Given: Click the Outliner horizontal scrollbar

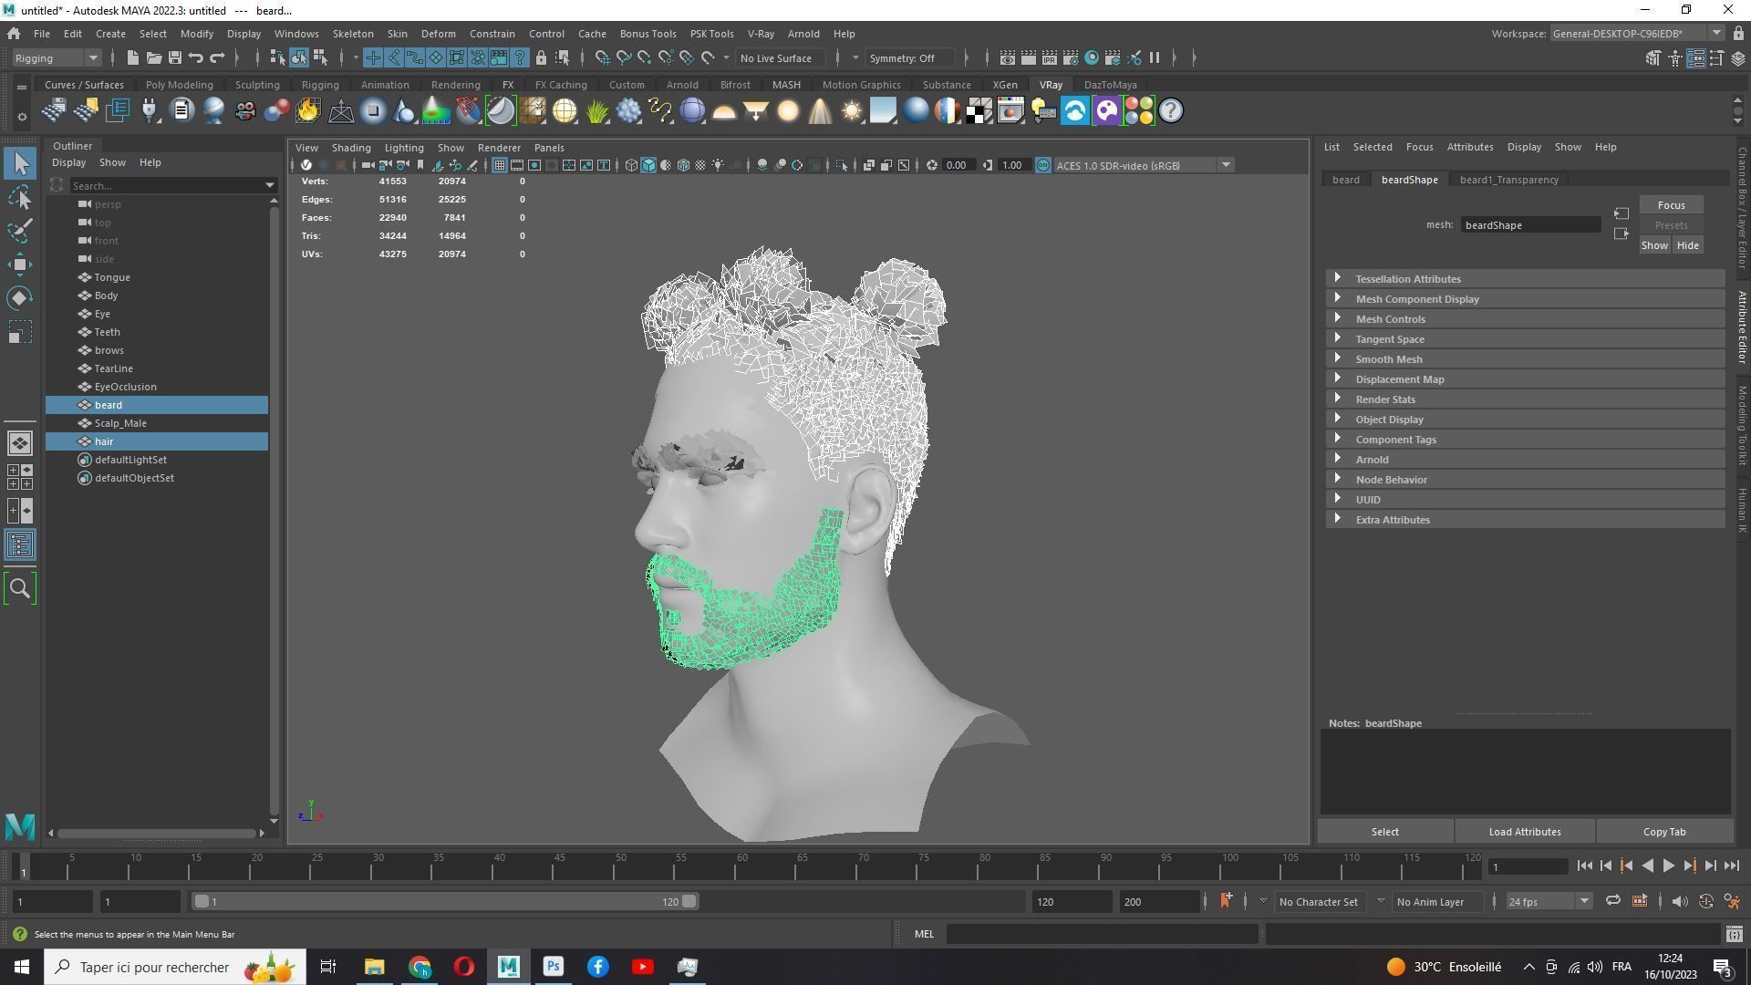Looking at the screenshot, I should [156, 833].
